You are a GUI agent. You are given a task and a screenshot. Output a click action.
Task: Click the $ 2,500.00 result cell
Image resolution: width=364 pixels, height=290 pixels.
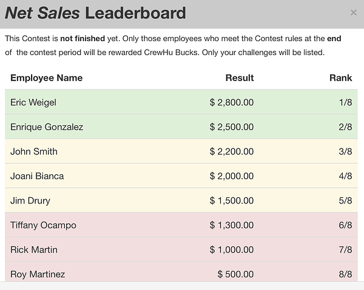point(232,127)
